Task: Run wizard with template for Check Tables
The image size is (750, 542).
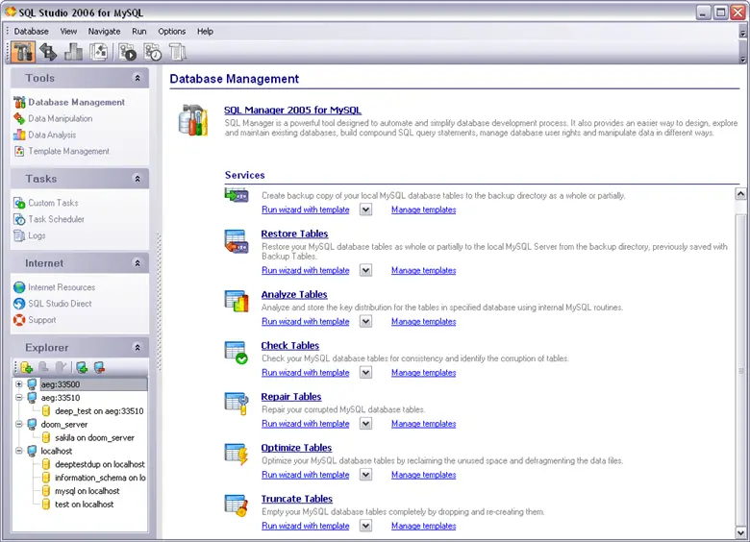Action: pos(305,373)
